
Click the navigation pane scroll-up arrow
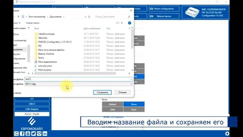tap(28, 28)
